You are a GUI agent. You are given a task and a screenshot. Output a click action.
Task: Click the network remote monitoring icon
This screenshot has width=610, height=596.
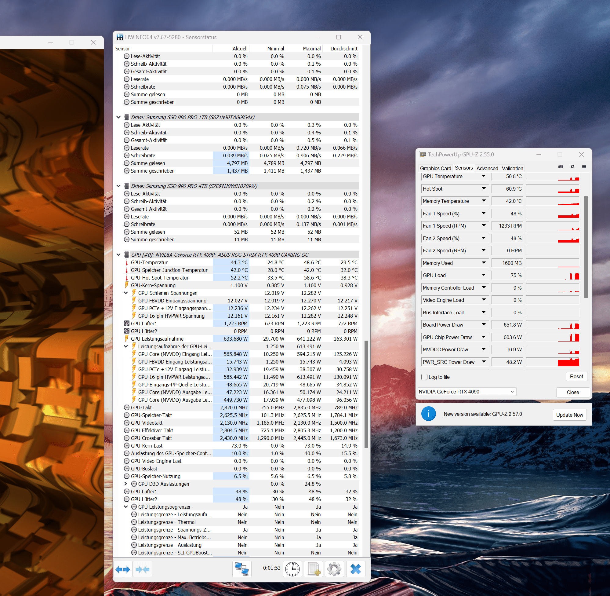242,569
